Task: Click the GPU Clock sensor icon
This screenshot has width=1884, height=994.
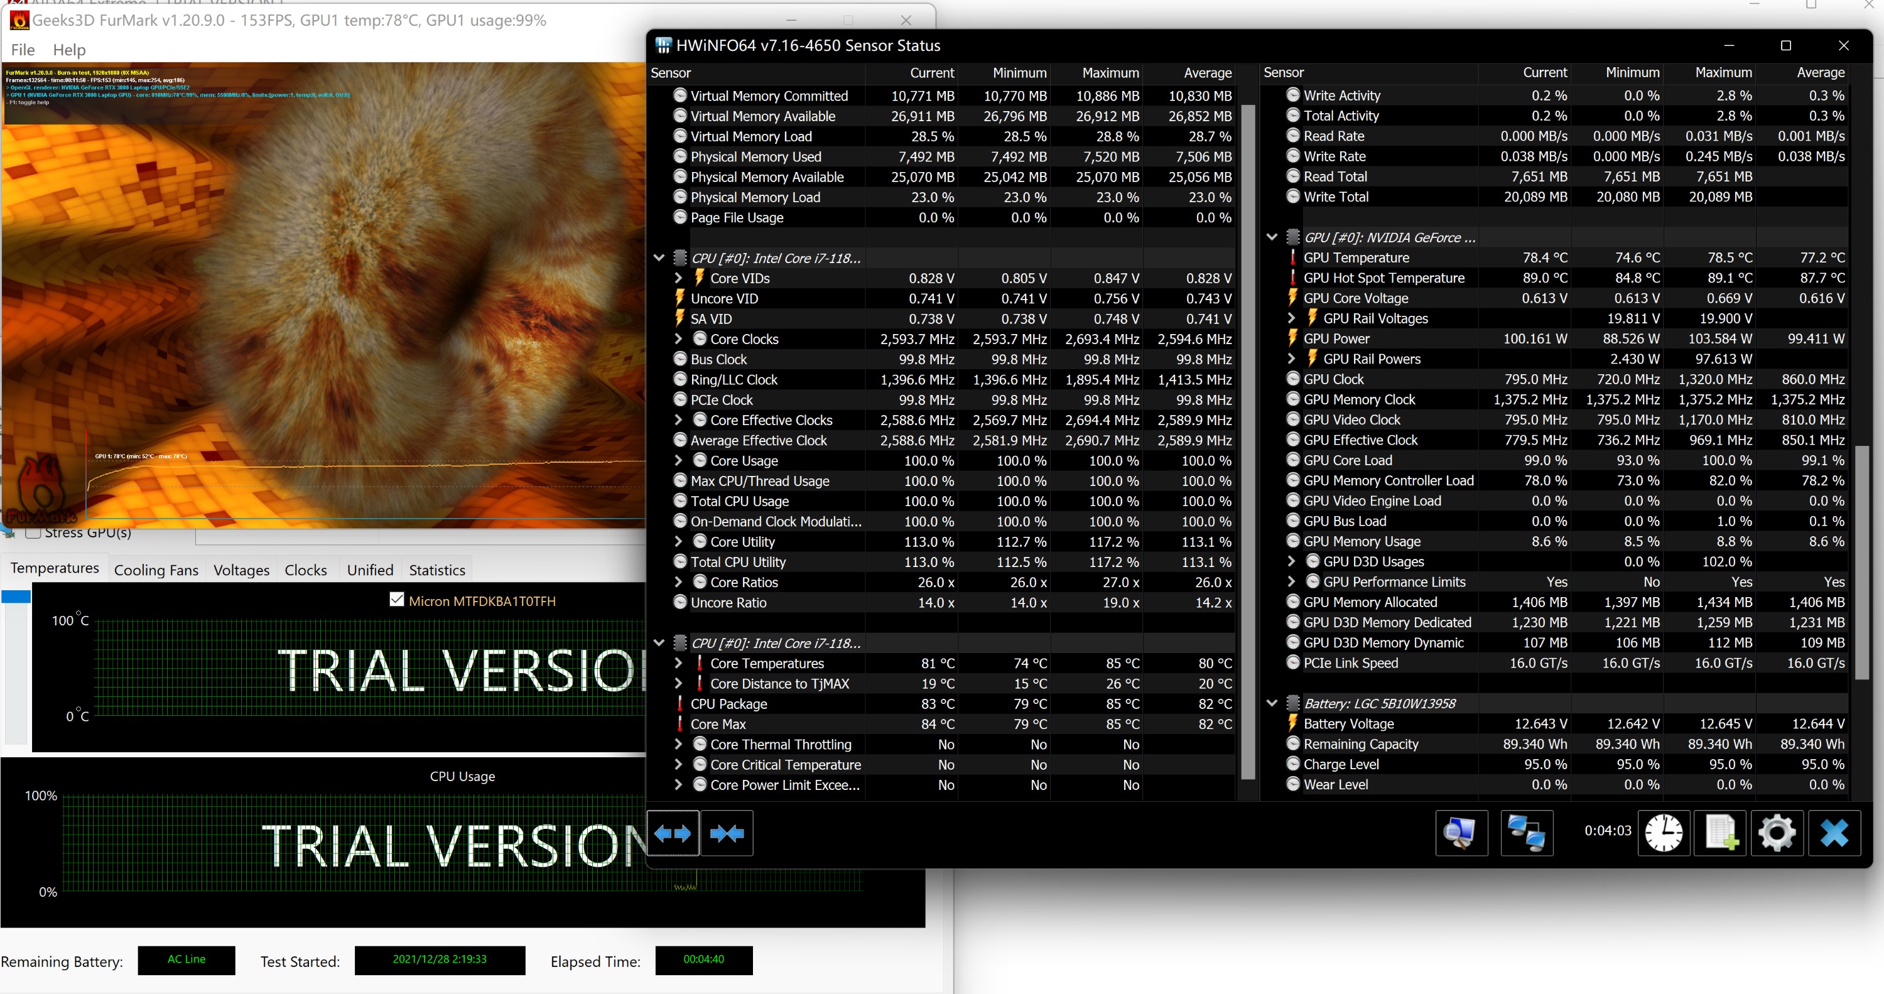Action: (1292, 378)
